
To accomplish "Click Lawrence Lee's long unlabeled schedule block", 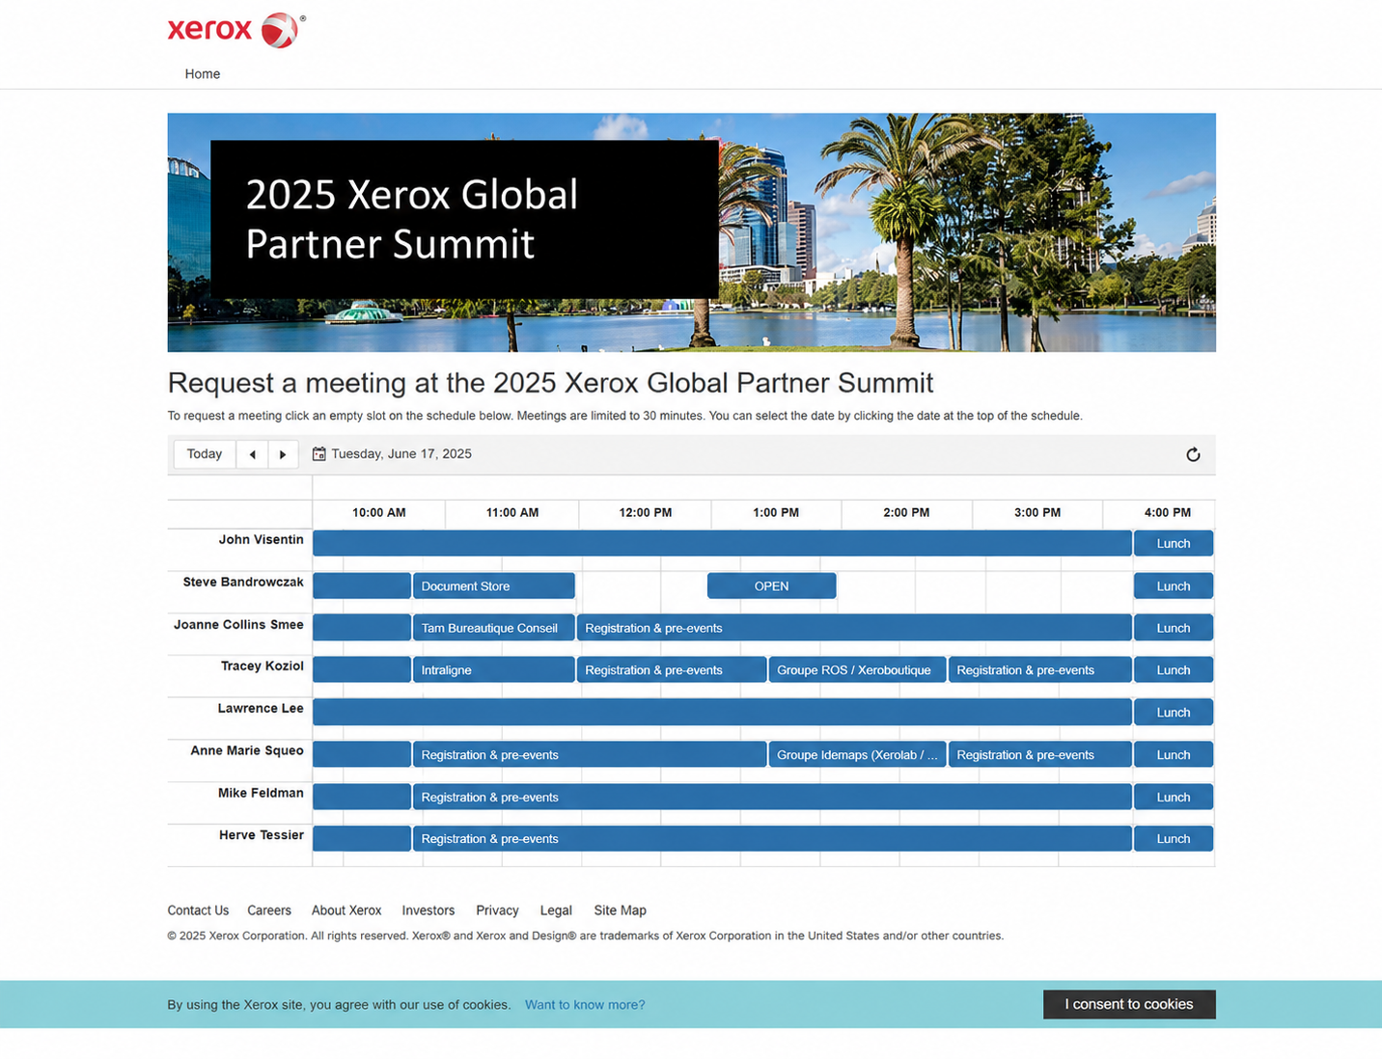I will click(x=722, y=713).
